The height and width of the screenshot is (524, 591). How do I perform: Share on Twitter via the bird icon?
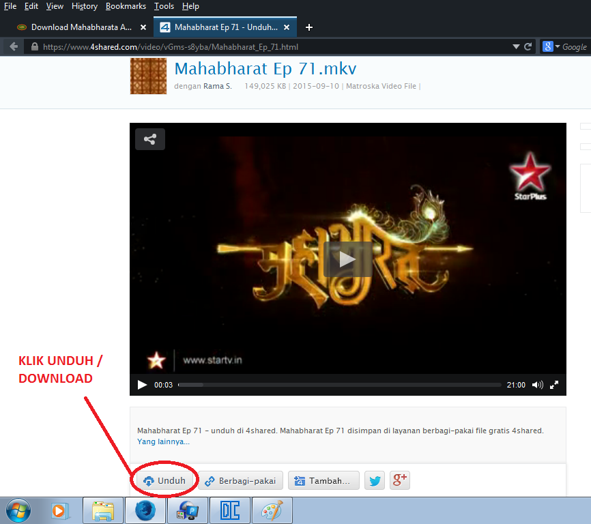(375, 481)
